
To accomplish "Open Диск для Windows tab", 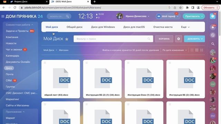I will pos(103,27).
